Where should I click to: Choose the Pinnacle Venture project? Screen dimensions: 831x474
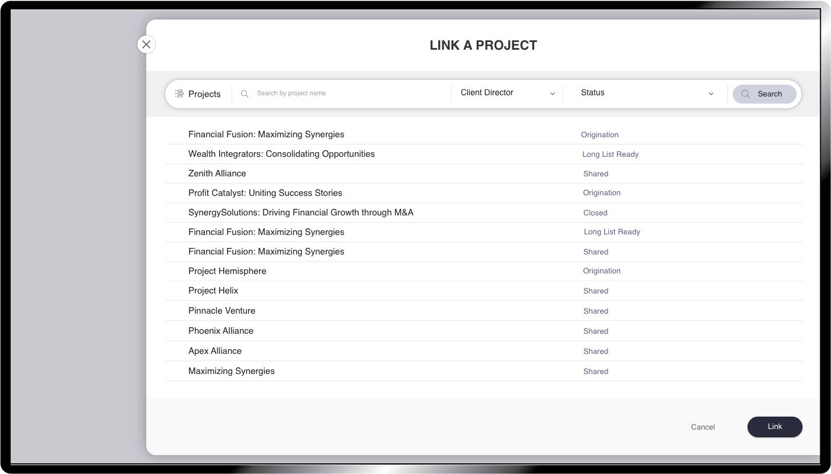coord(222,311)
